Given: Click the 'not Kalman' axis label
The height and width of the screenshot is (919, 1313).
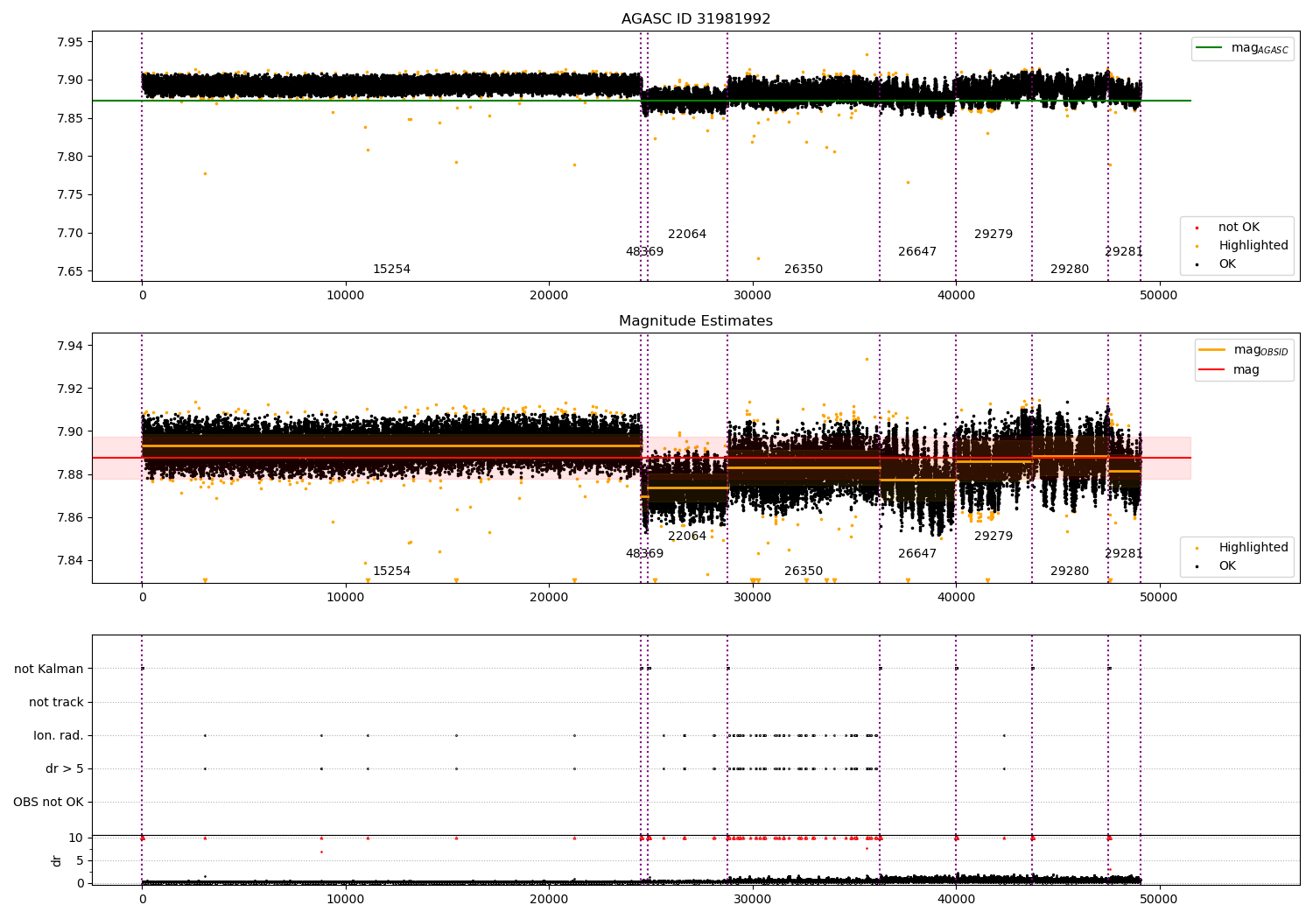Looking at the screenshot, I should click(x=49, y=670).
